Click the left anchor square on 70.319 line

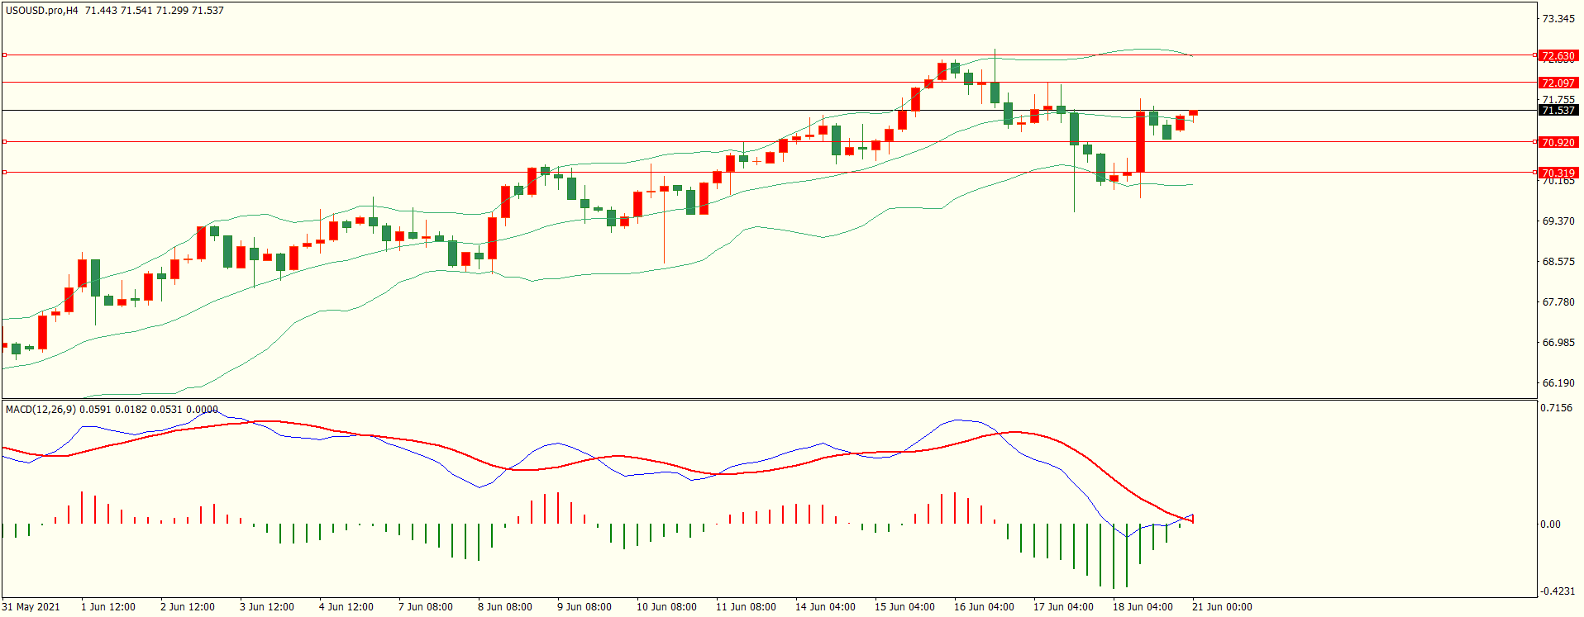click(x=5, y=173)
